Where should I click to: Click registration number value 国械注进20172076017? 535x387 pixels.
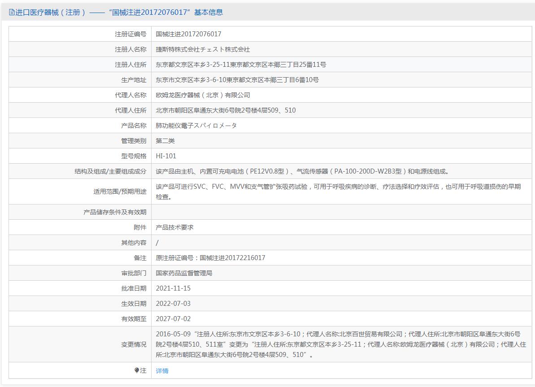pyautogui.click(x=188, y=34)
